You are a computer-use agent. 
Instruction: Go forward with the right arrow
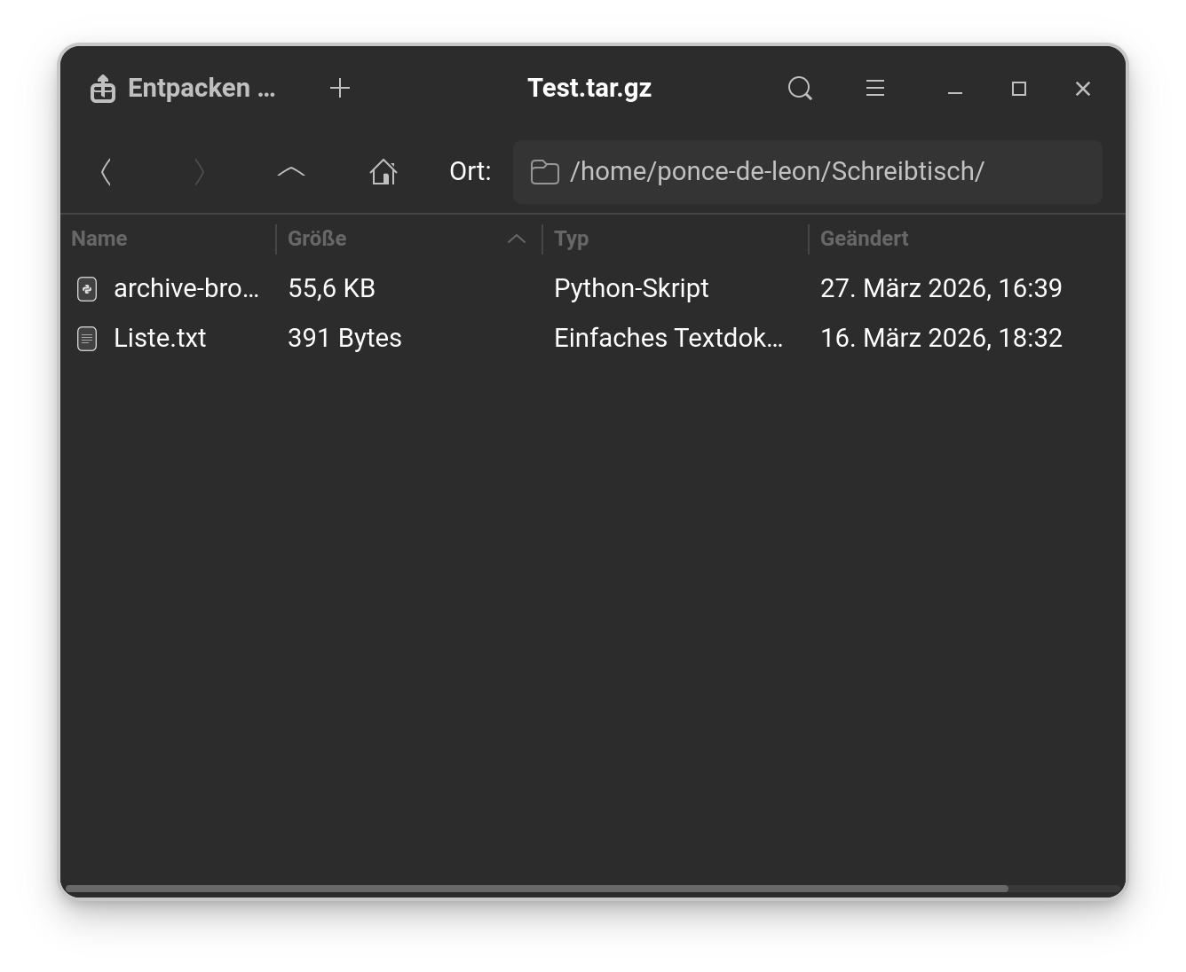click(x=199, y=172)
